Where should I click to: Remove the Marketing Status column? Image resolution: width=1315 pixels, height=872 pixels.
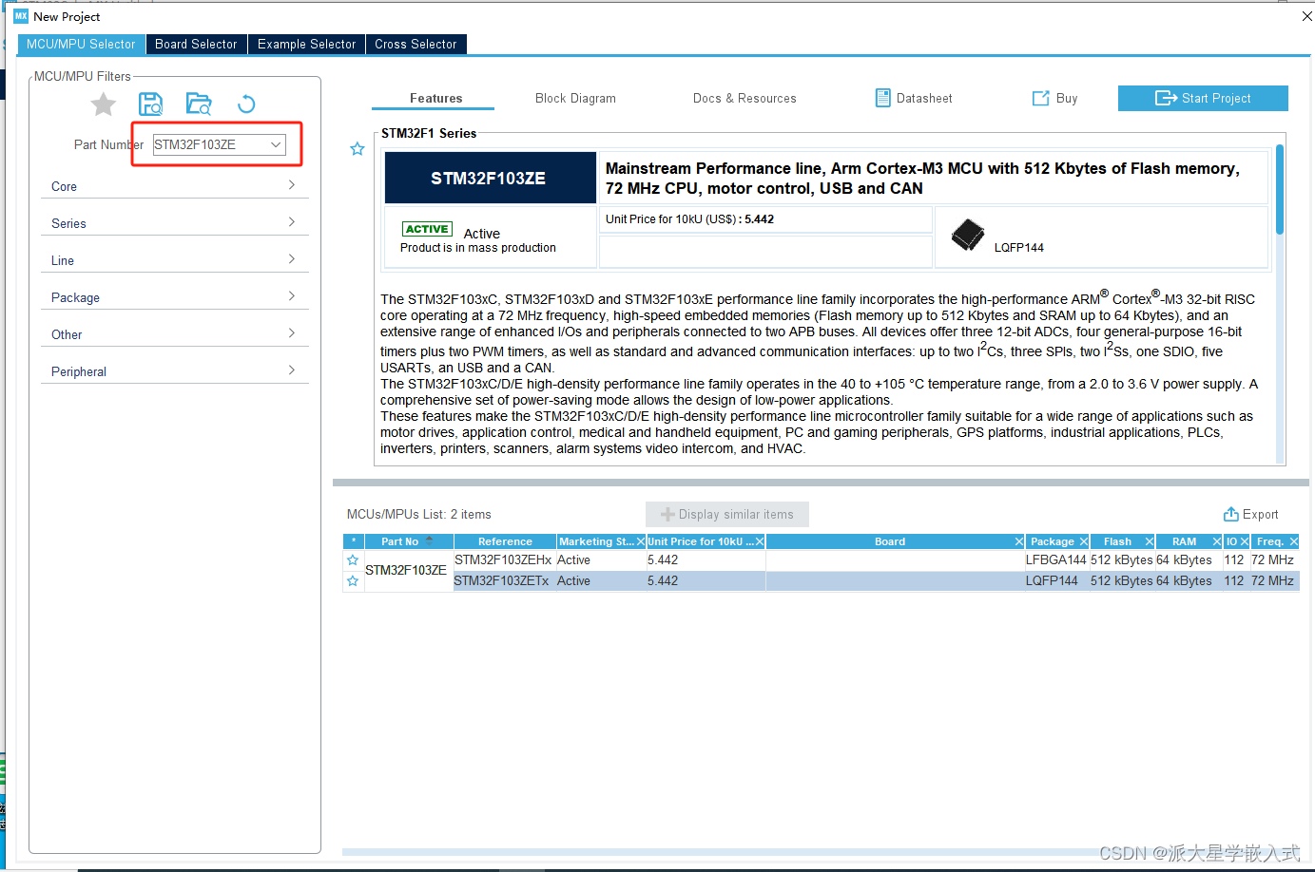point(641,541)
